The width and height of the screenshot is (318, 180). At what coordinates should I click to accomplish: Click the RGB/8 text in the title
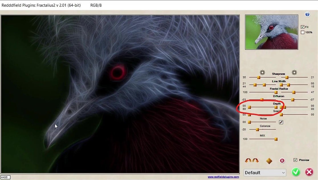pos(96,5)
